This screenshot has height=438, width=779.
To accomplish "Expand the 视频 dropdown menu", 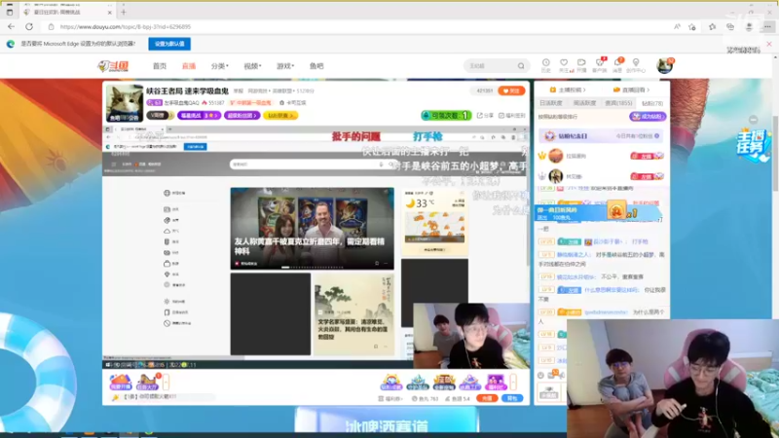I will [x=252, y=66].
